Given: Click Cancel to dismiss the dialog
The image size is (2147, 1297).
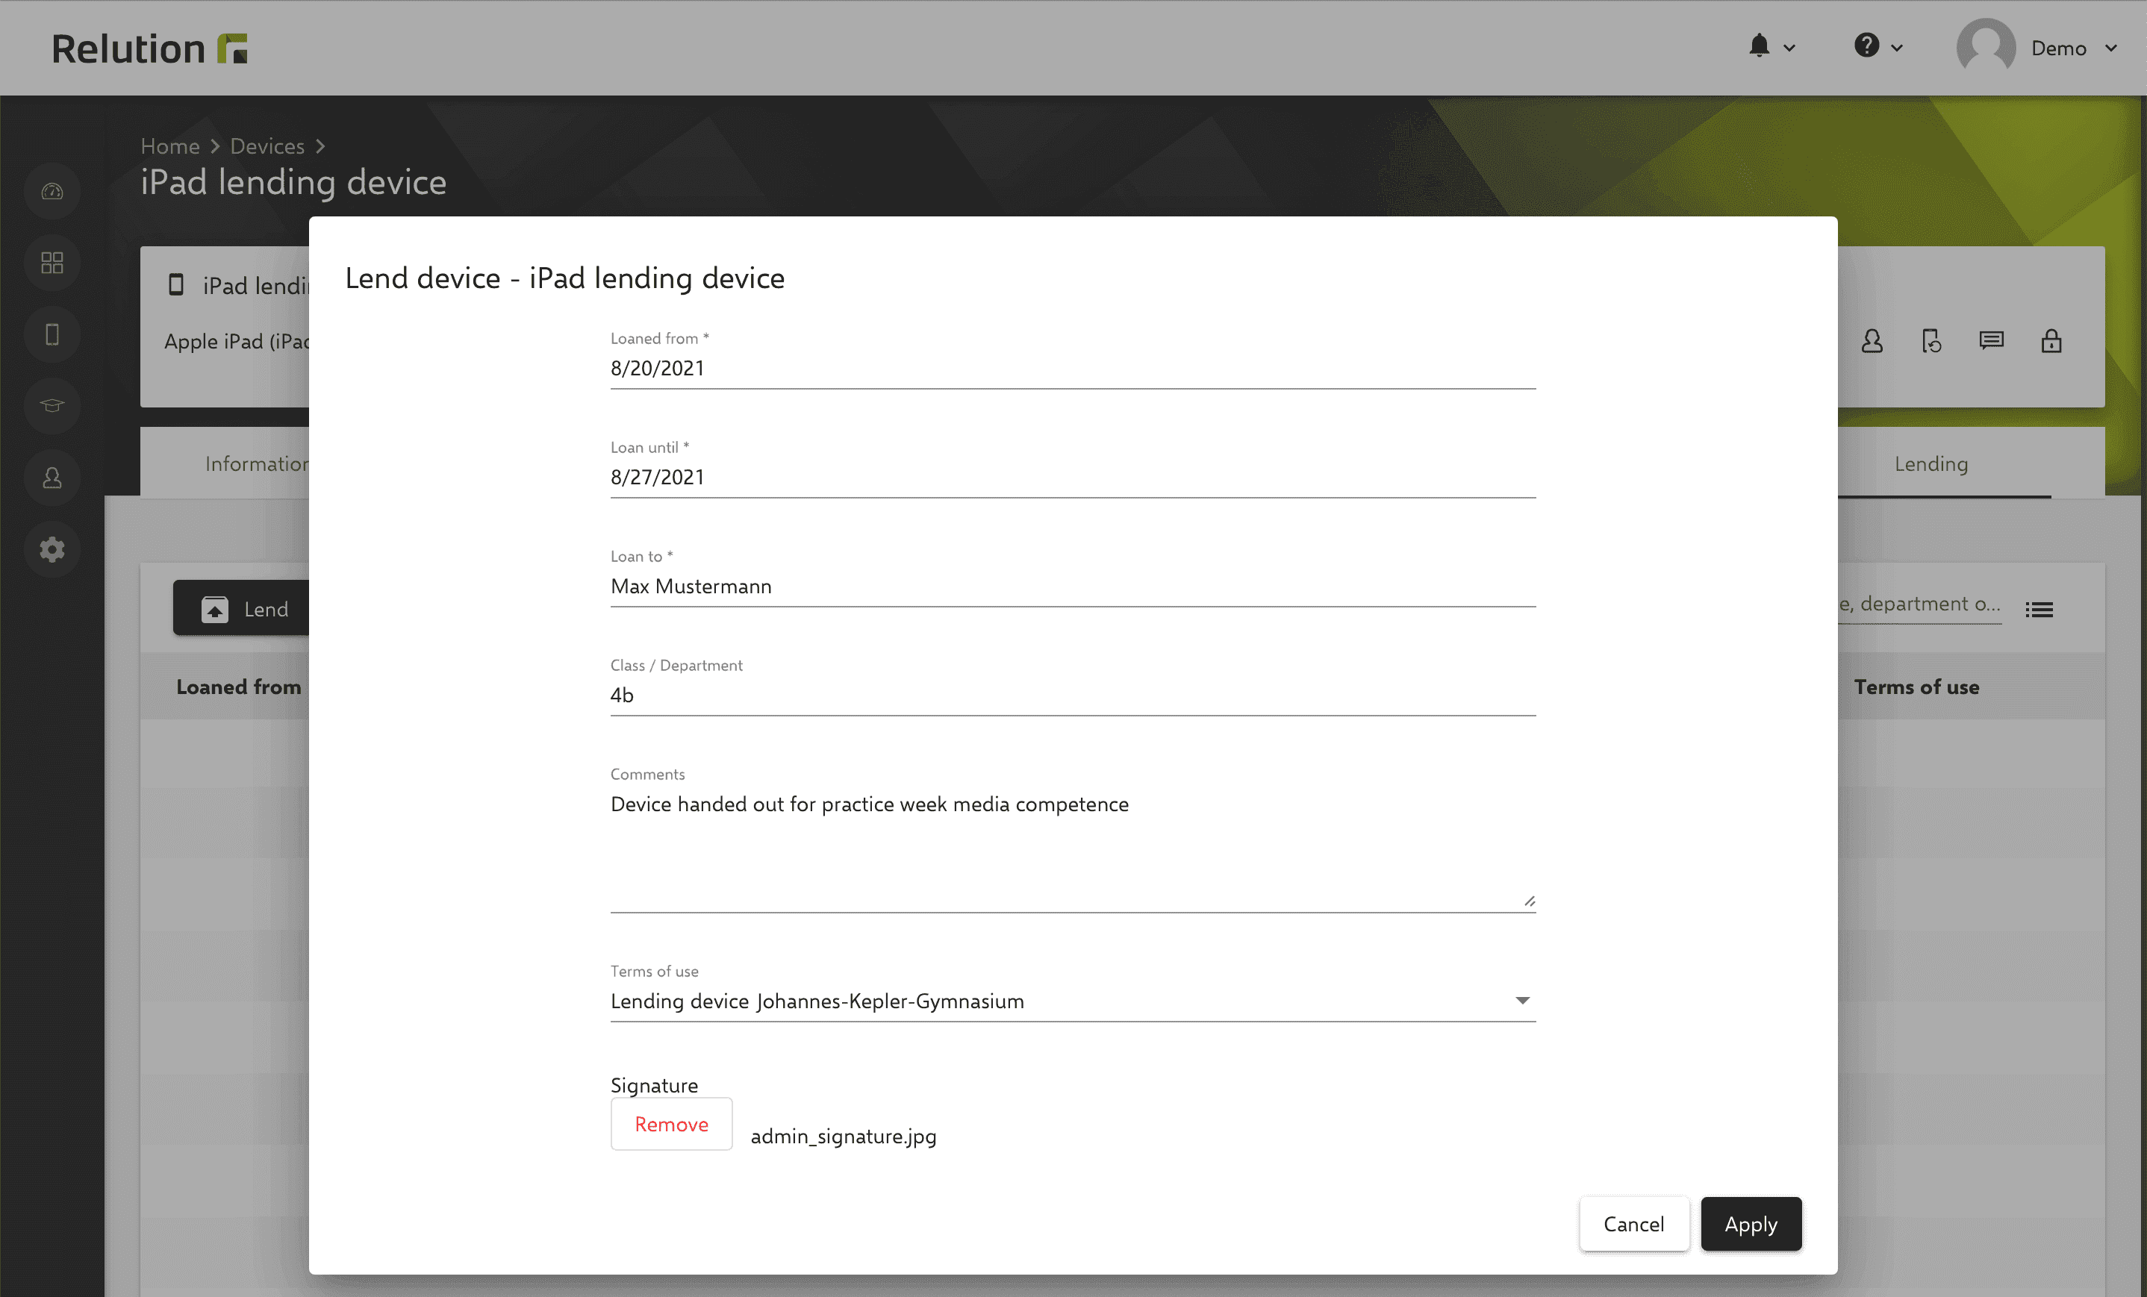Looking at the screenshot, I should click(1632, 1223).
